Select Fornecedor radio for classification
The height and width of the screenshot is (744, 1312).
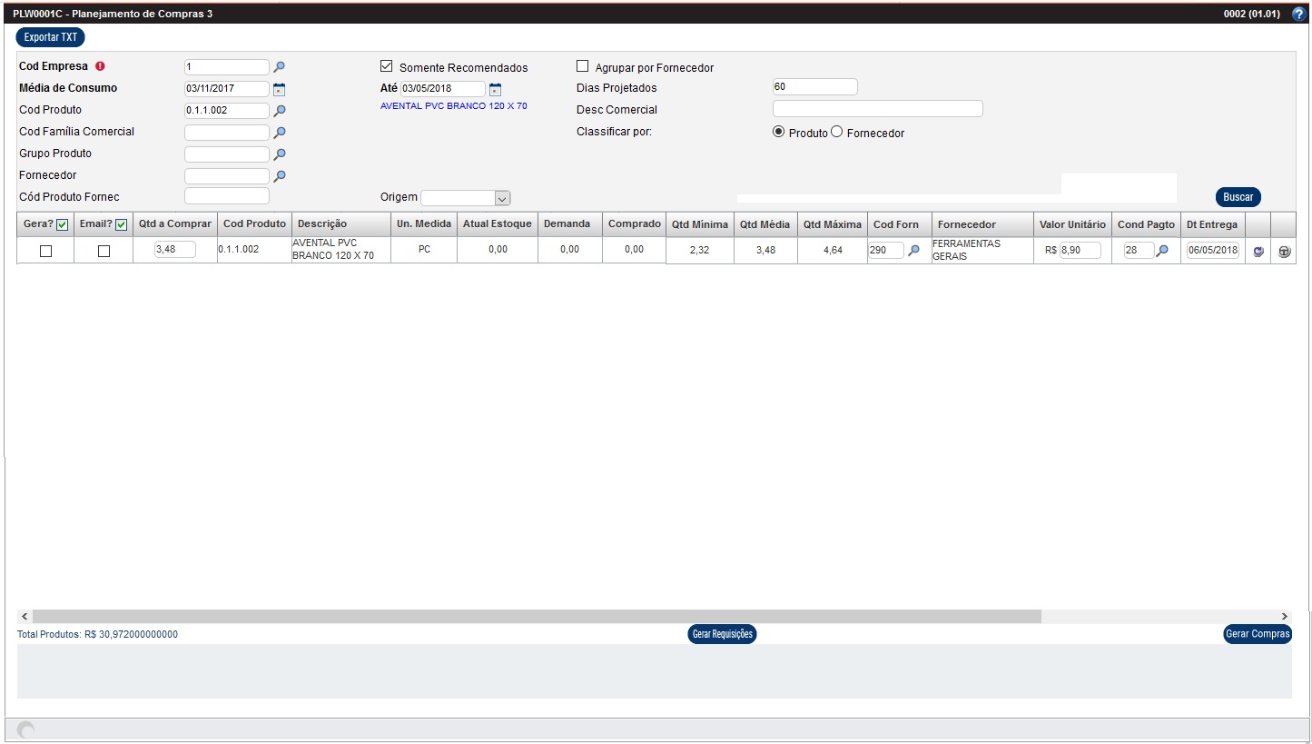(837, 133)
